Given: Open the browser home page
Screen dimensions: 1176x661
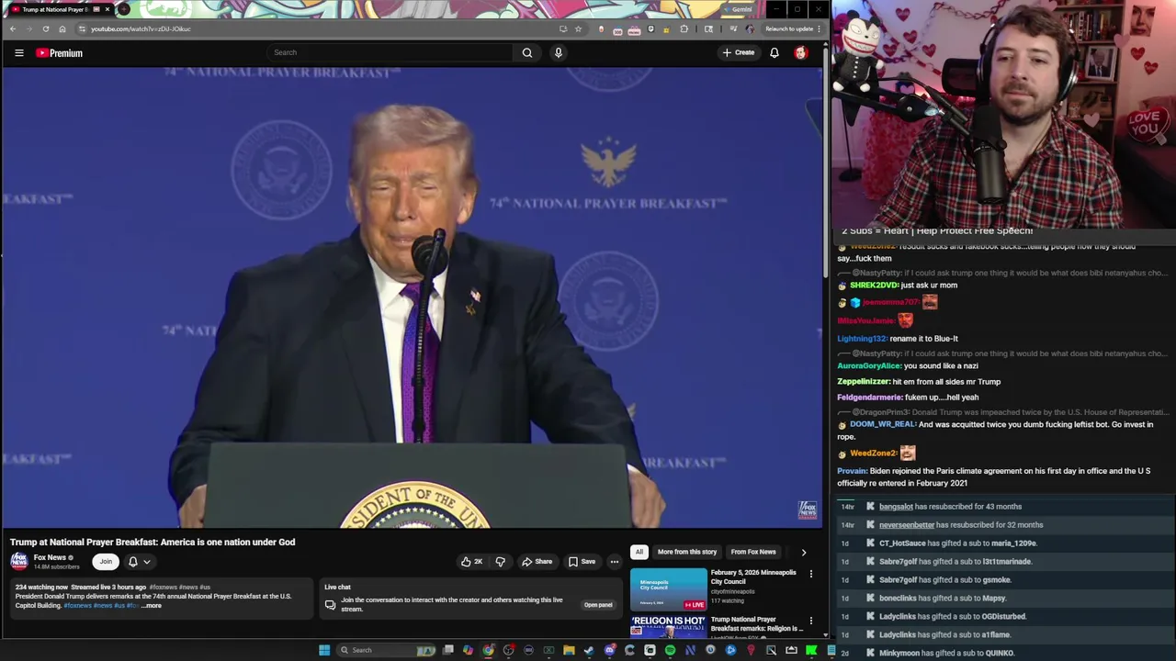Looking at the screenshot, I should (x=62, y=28).
